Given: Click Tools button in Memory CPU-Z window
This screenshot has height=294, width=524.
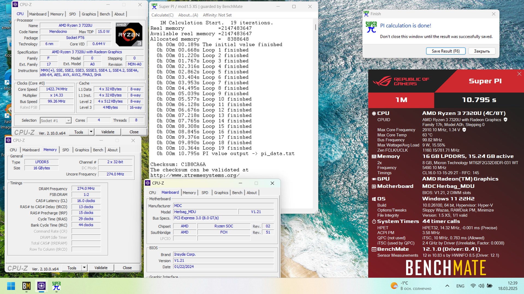Looking at the screenshot, I should pos(72,268).
